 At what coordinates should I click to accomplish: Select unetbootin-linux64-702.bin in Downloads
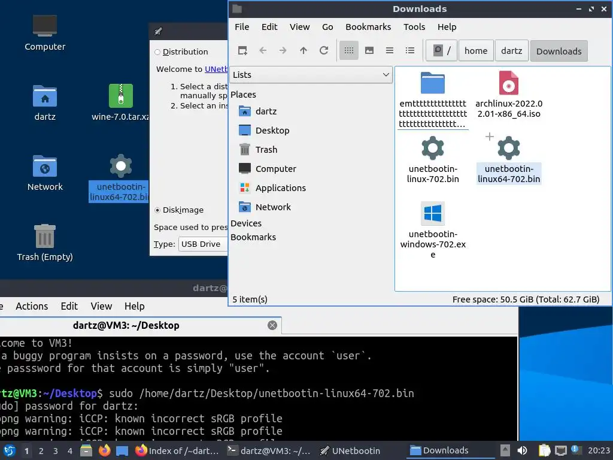509,160
